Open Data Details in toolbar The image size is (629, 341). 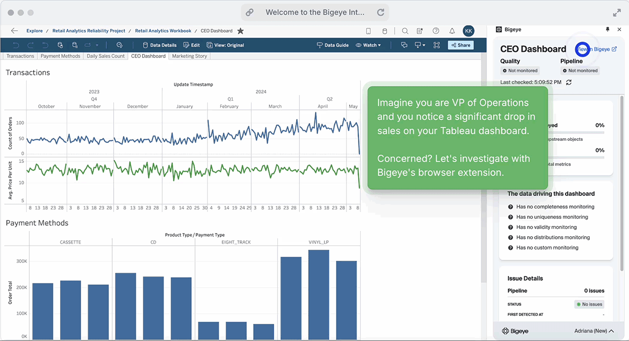pyautogui.click(x=159, y=45)
